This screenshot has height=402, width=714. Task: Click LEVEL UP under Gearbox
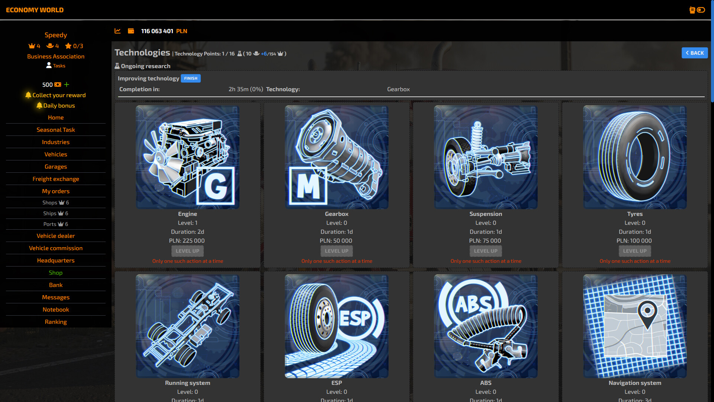point(337,251)
